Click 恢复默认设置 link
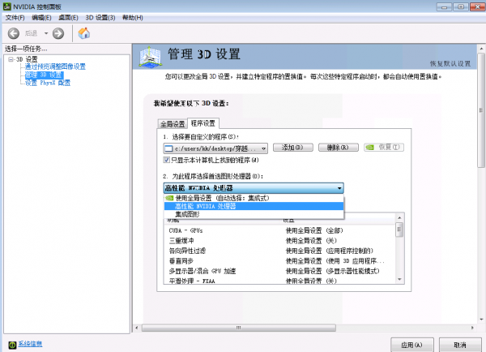The width and height of the screenshot is (486, 352). click(x=450, y=63)
